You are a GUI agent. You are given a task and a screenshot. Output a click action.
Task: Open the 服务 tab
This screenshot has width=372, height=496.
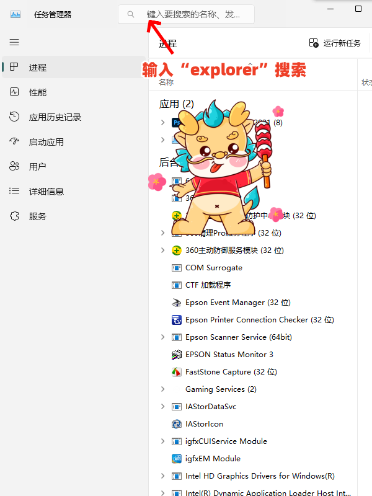[73, 216]
